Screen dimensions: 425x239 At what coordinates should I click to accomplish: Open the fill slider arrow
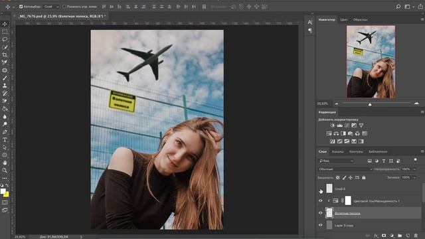click(414, 178)
